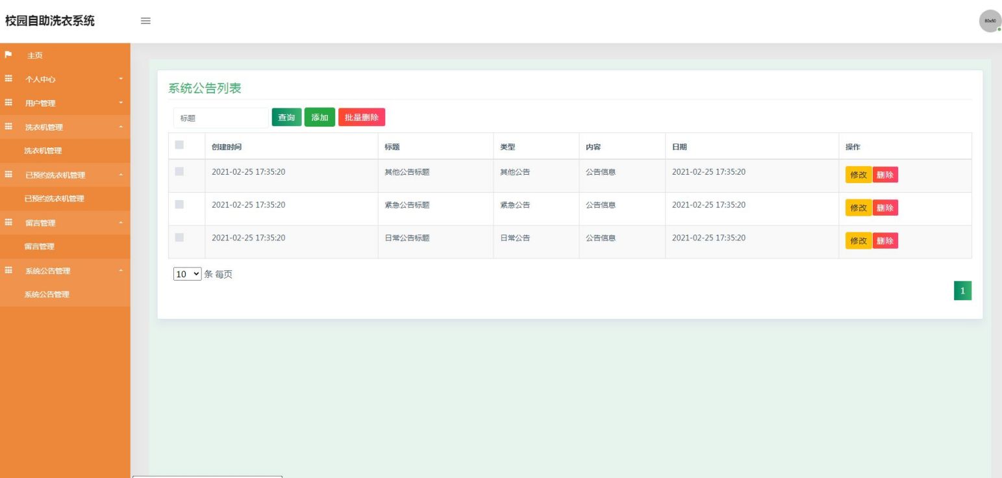The height and width of the screenshot is (478, 1002).
Task: Click 修改 for 其他公告标题 row
Action: [858, 175]
